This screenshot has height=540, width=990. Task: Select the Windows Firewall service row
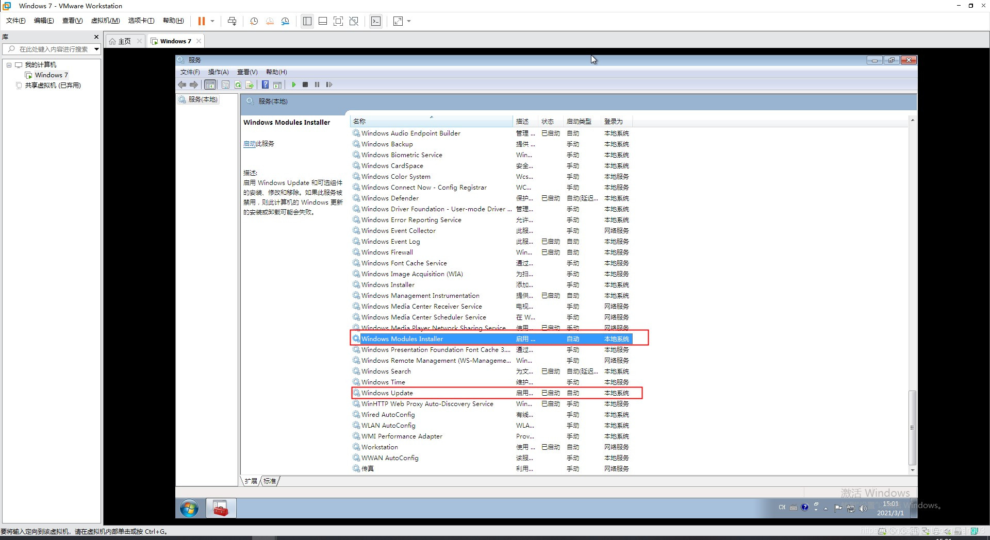(492, 252)
